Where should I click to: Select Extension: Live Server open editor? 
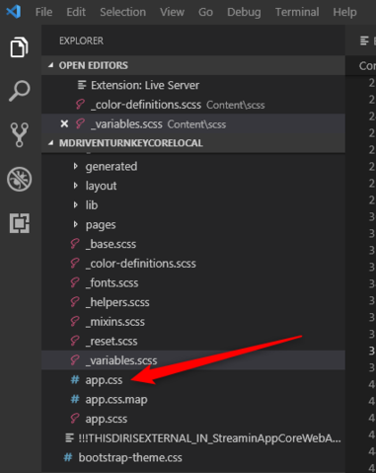click(x=193, y=85)
